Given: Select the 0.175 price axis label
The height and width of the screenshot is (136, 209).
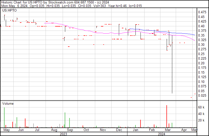Looking at the screenshot, I should [x=202, y=68].
